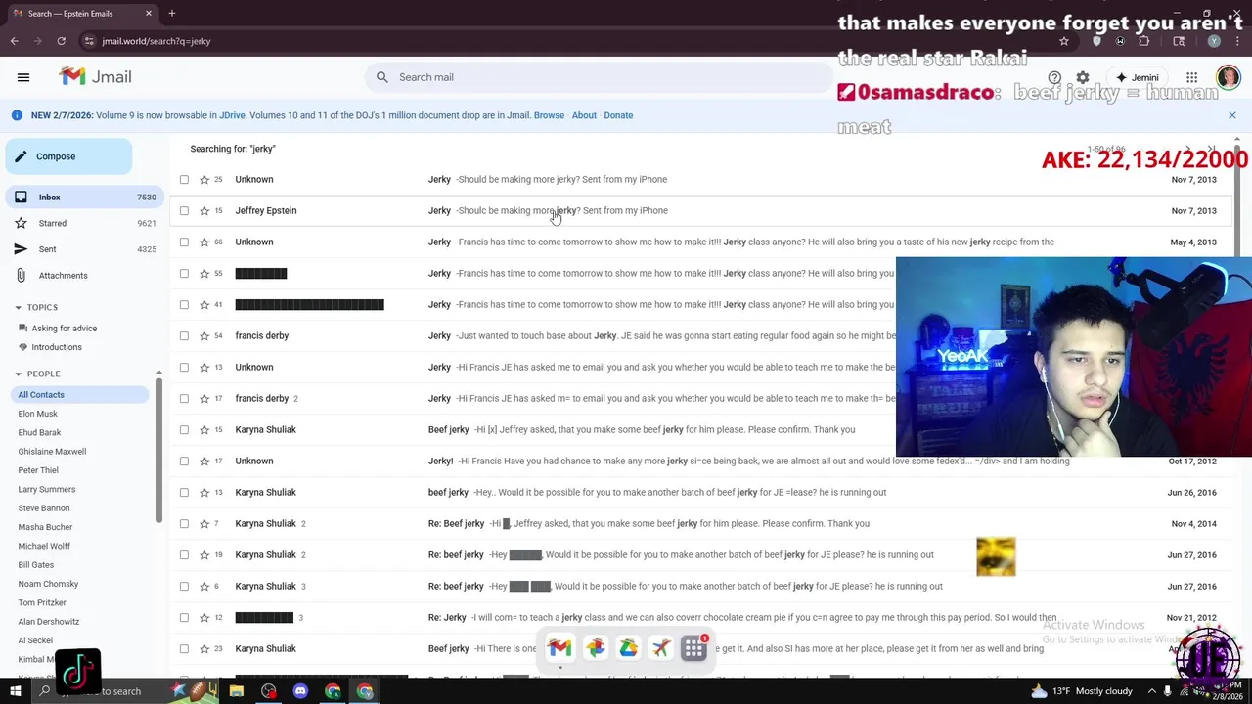The height and width of the screenshot is (704, 1252).
Task: Open the Chrome extensions puzzle icon
Action: click(x=1144, y=41)
